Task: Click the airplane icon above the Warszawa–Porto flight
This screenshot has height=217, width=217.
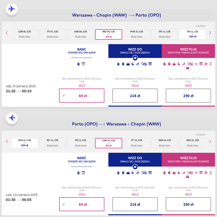Action: [x=12, y=9]
